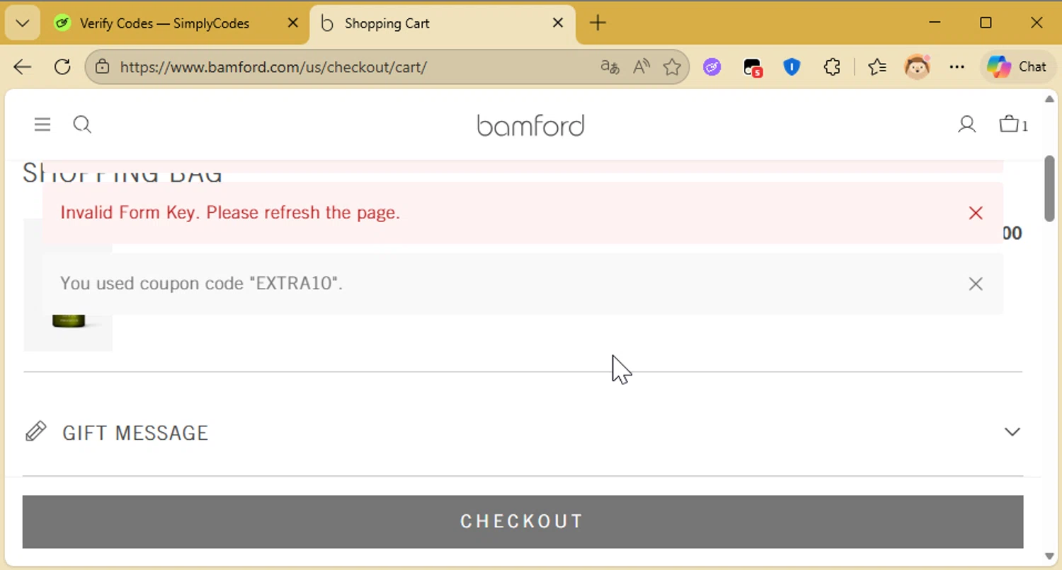Viewport: 1062px width, 570px height.
Task: Select the Shopping Cart tab
Action: coord(442,23)
